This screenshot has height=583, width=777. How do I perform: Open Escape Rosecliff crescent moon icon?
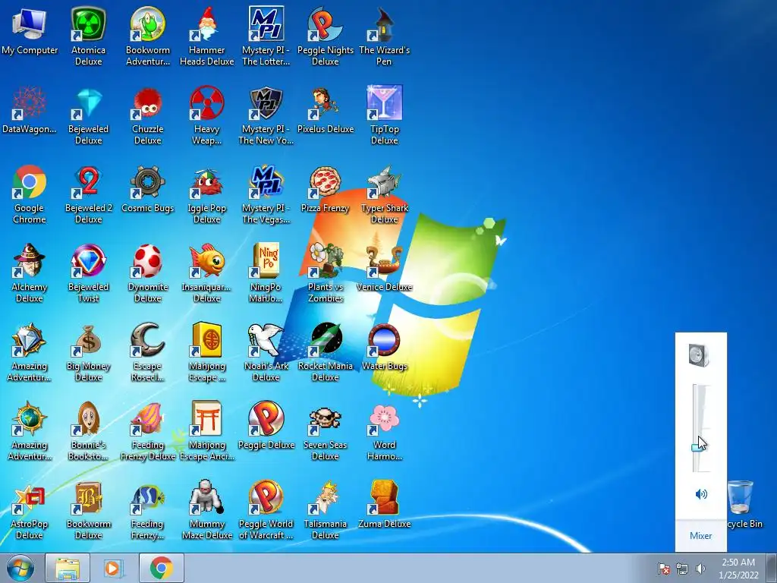pos(148,352)
